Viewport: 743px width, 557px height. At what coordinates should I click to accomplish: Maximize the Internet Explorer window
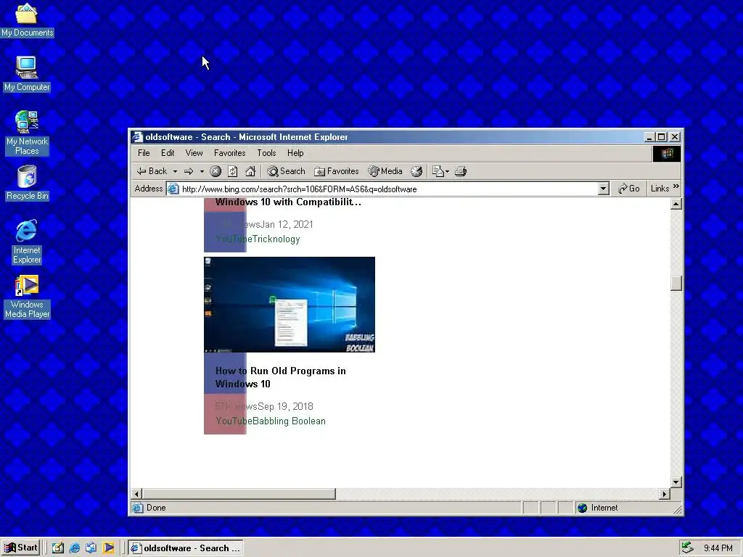click(x=662, y=137)
